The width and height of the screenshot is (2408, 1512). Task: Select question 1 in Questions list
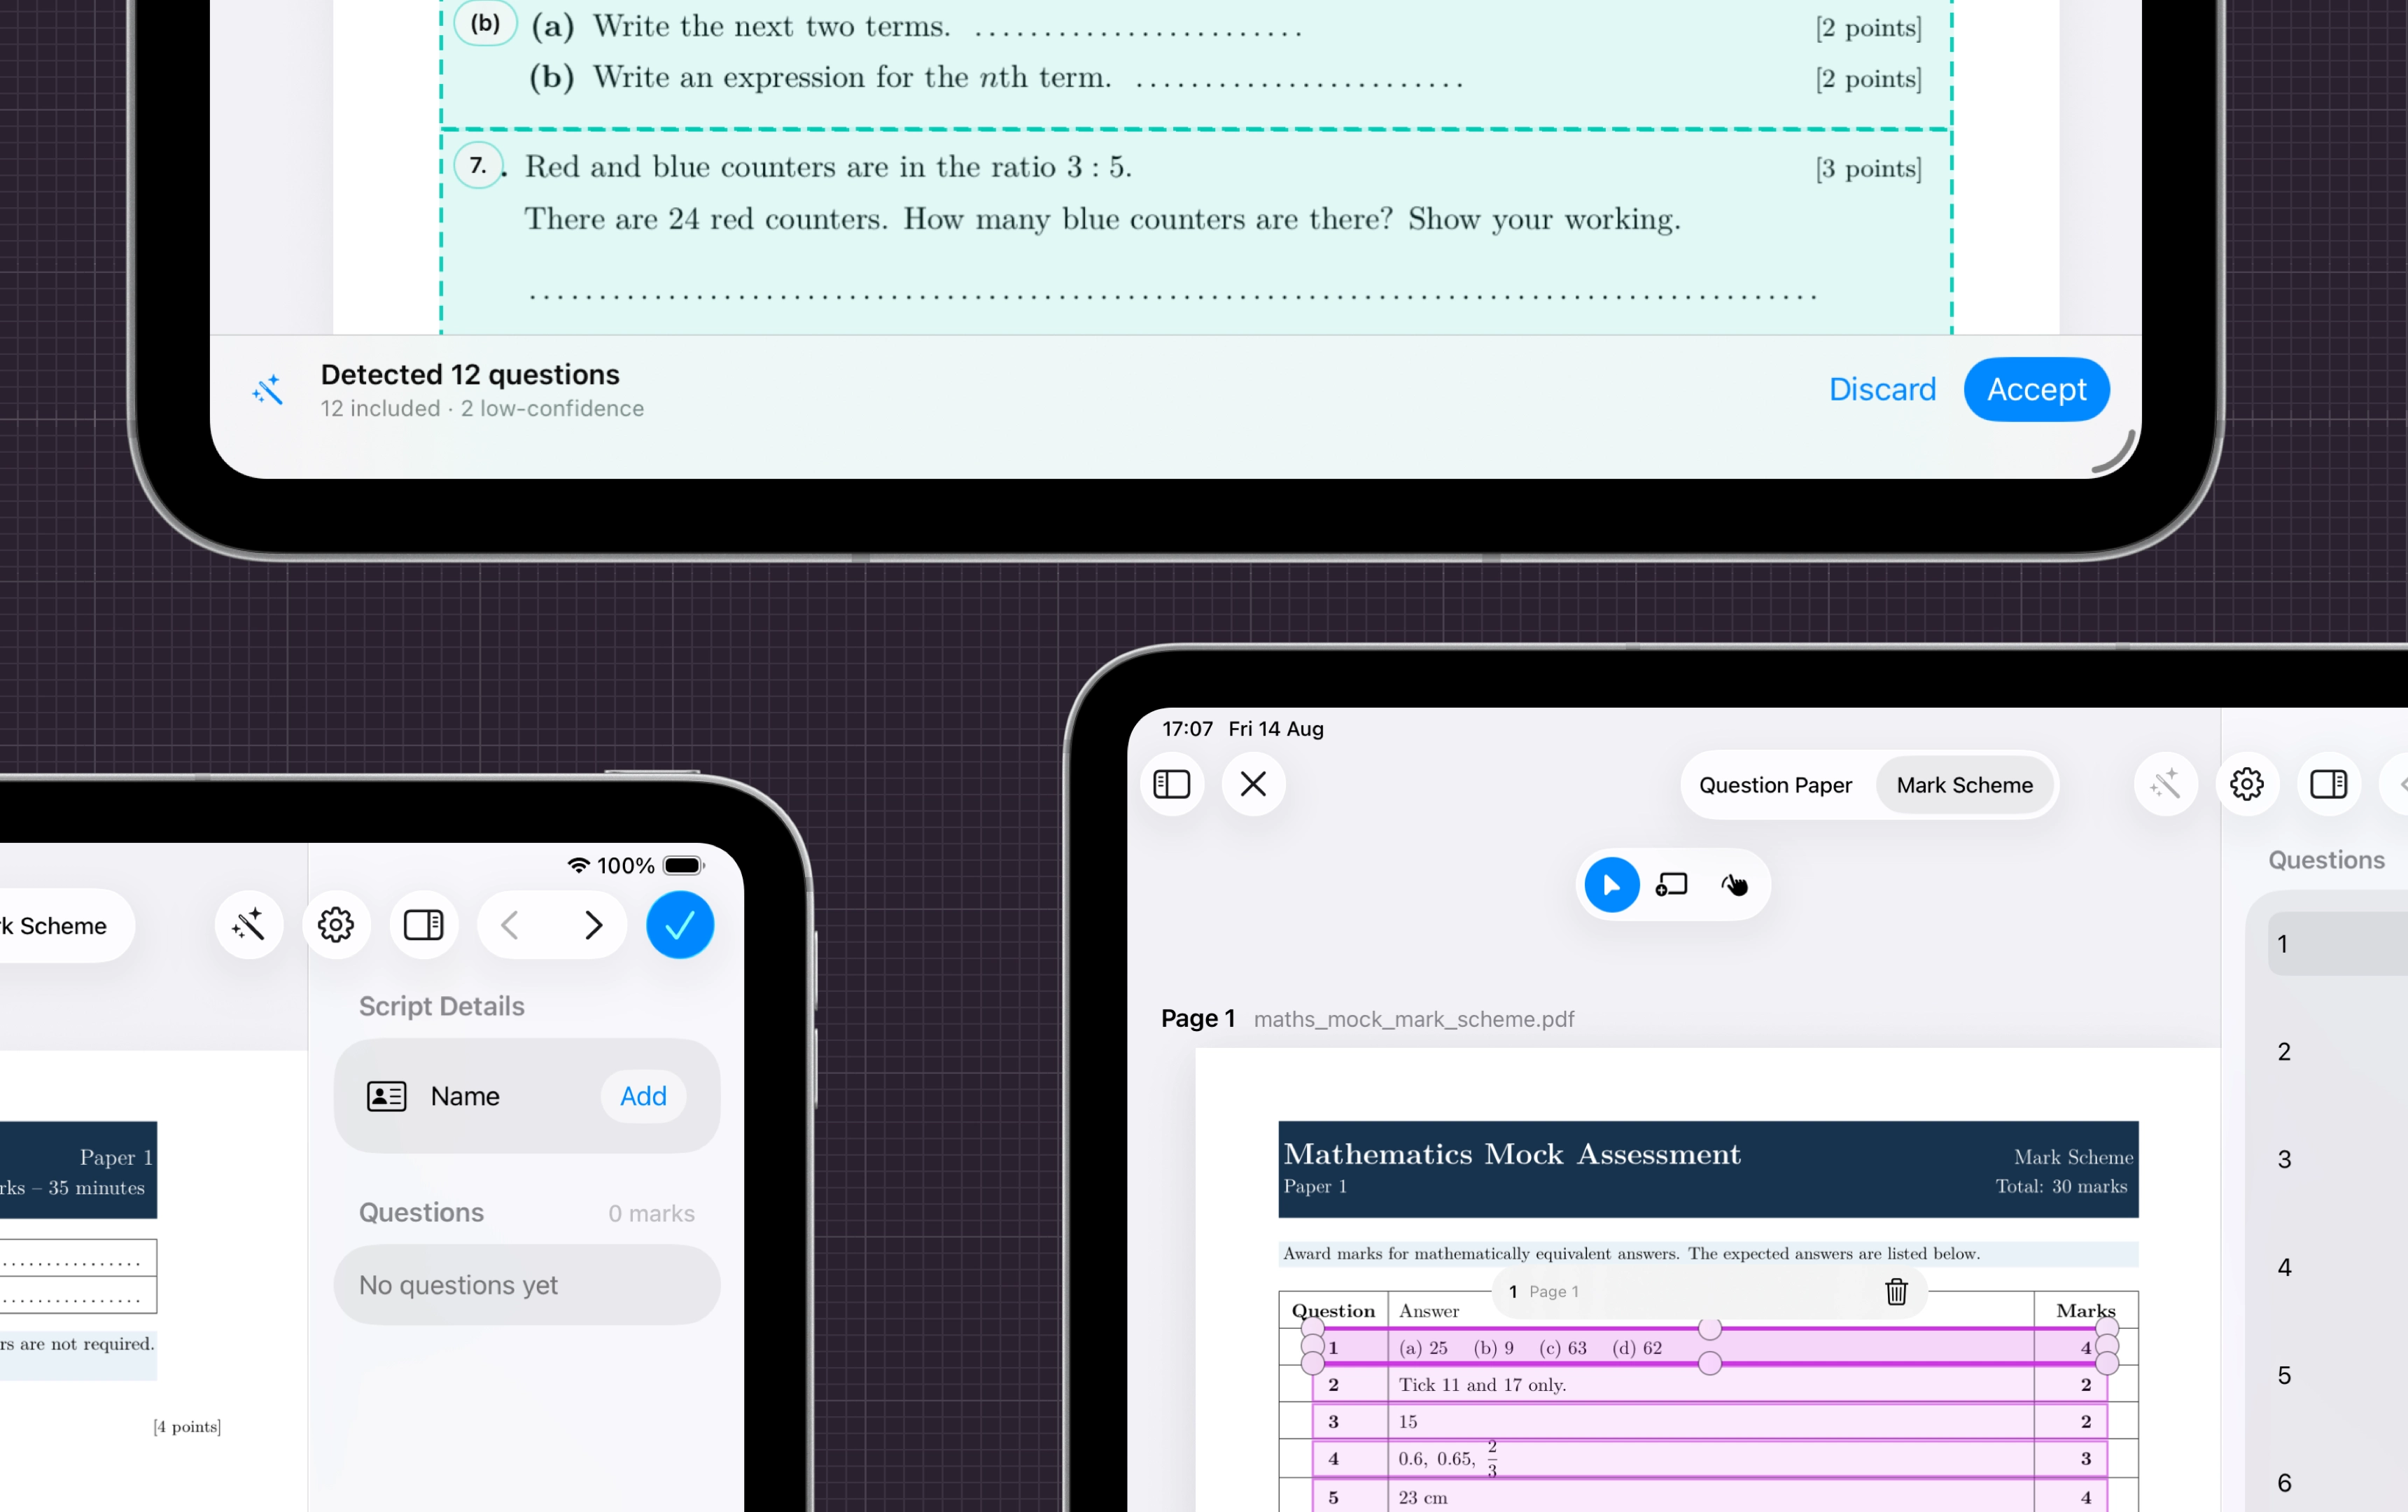2338,943
